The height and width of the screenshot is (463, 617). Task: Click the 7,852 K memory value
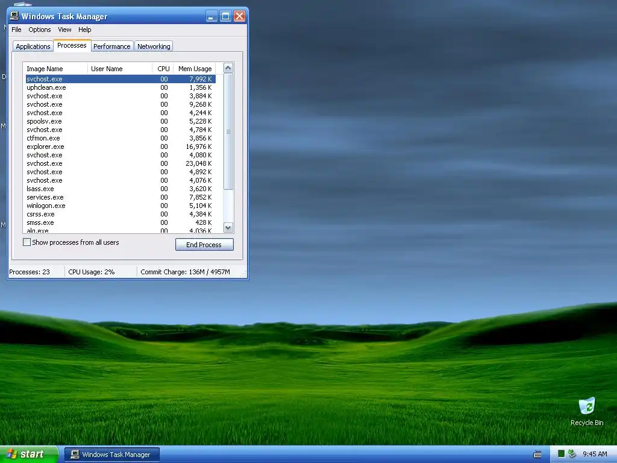200,197
